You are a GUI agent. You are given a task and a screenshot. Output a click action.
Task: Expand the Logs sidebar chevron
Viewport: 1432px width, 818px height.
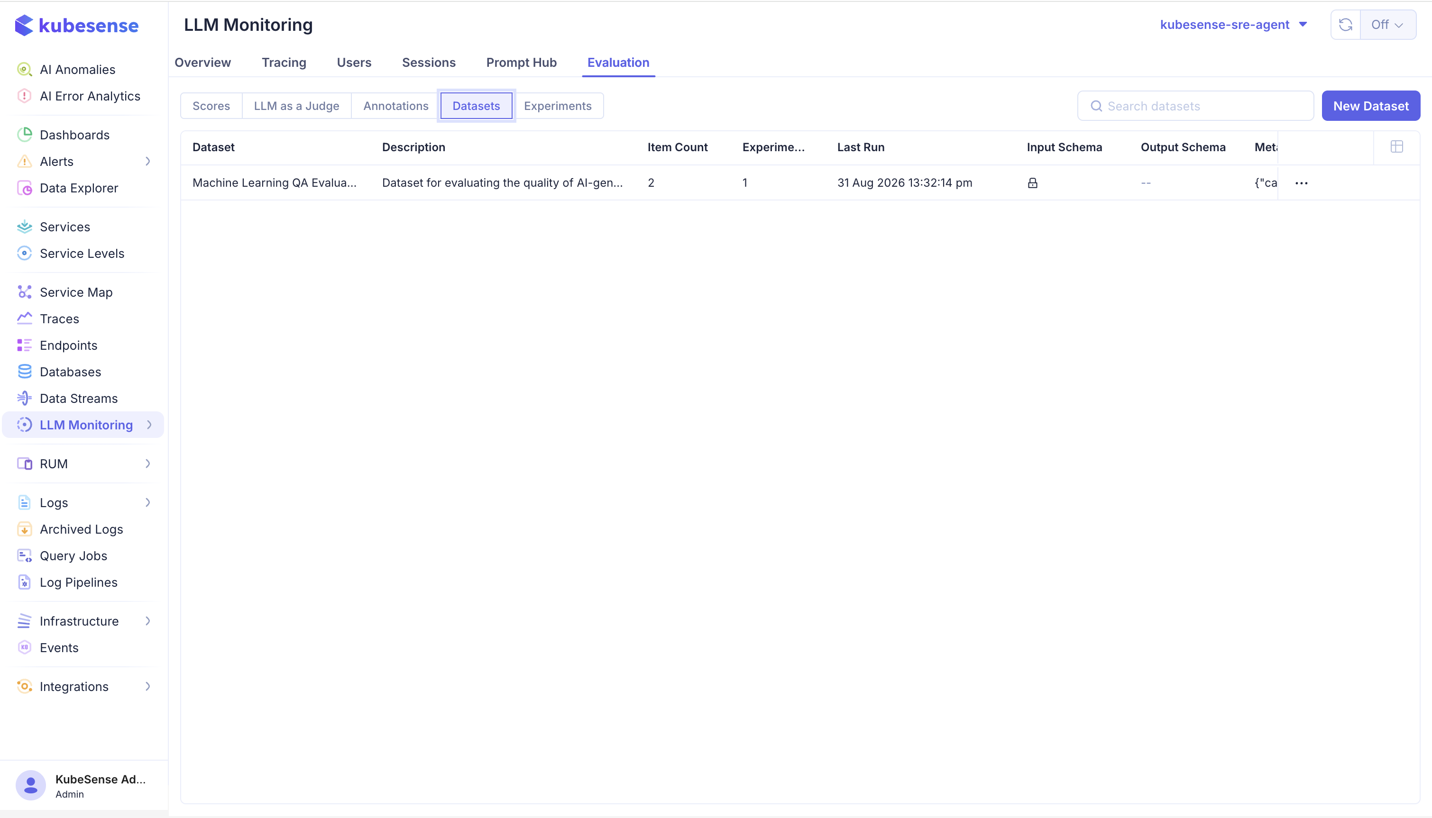(148, 503)
